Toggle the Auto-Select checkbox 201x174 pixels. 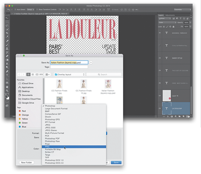(15, 10)
